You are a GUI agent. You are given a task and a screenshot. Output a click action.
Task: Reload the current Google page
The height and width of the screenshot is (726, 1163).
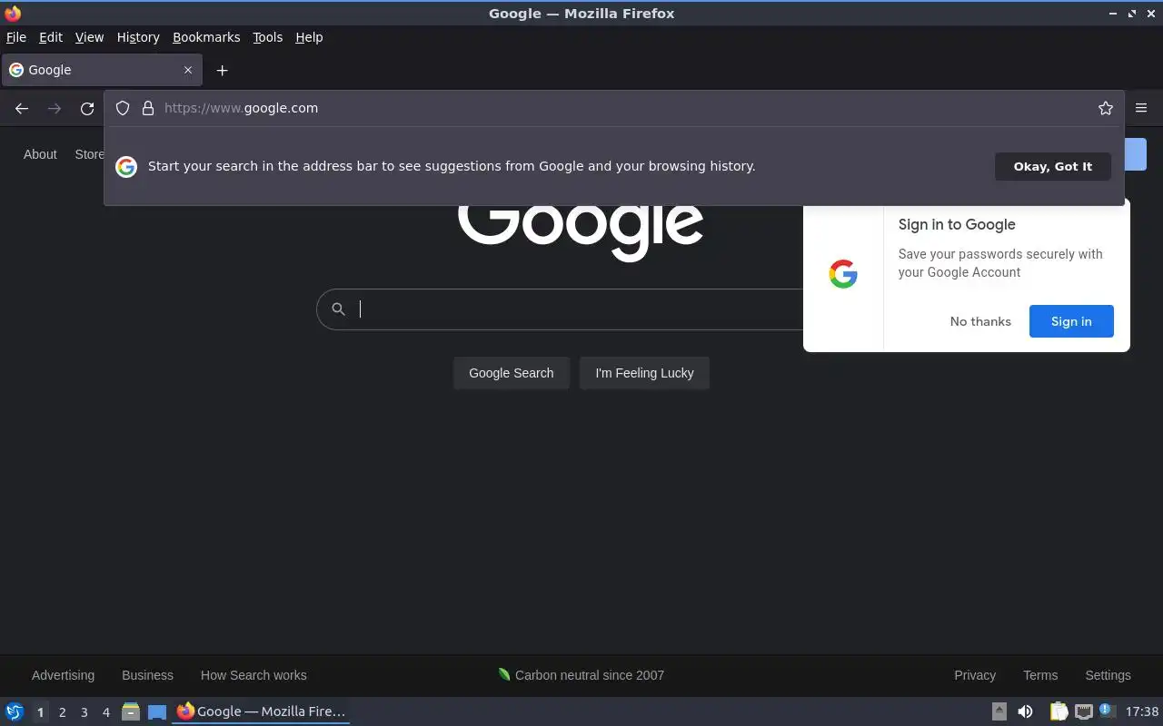pos(87,108)
